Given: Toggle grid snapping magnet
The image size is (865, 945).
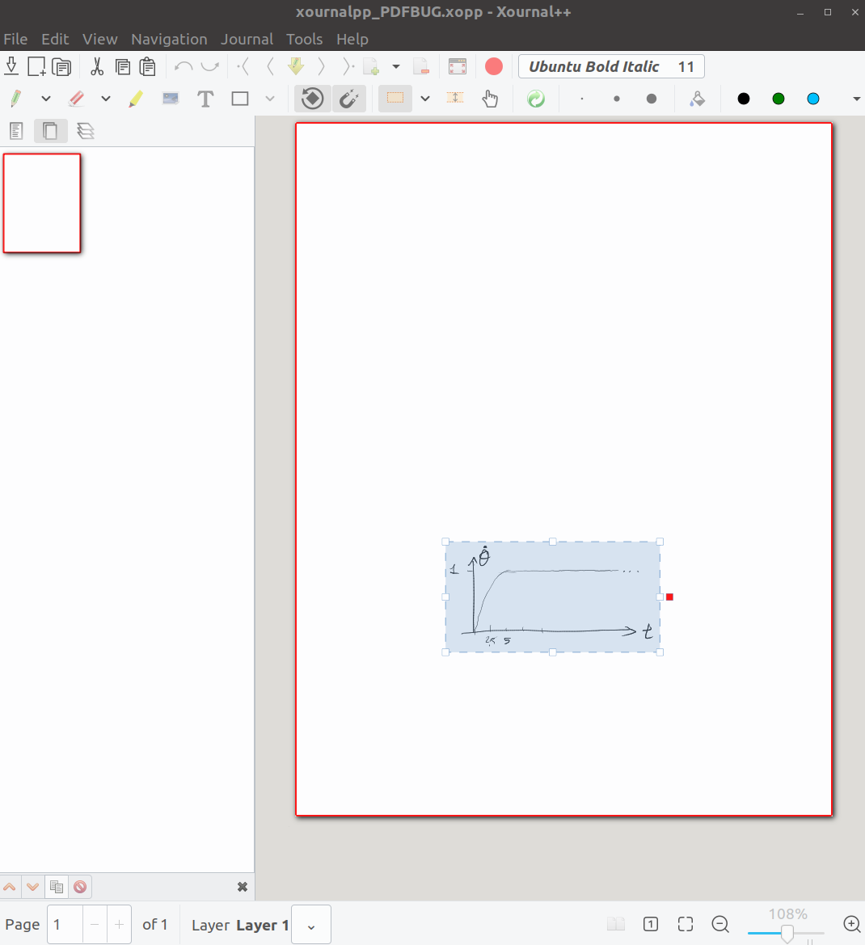Looking at the screenshot, I should [x=348, y=98].
